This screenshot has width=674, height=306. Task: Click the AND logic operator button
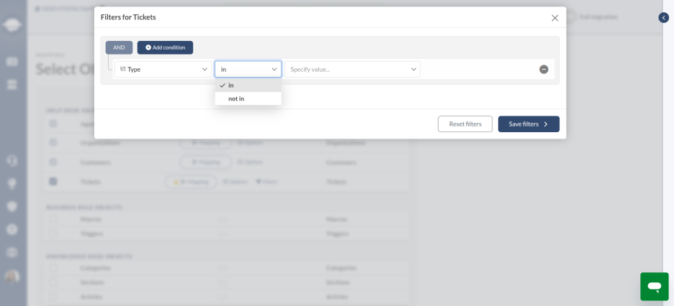(119, 47)
